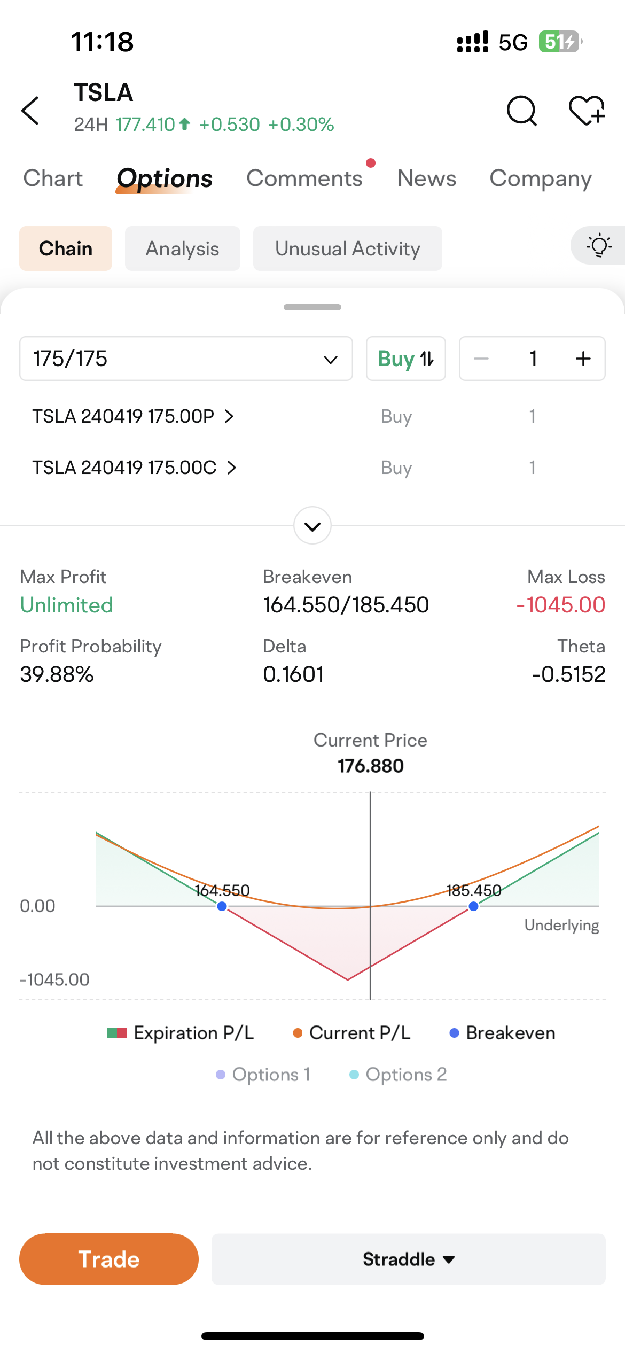The height and width of the screenshot is (1353, 625).
Task: Toggle Options 2 legend series
Action: click(x=398, y=1075)
